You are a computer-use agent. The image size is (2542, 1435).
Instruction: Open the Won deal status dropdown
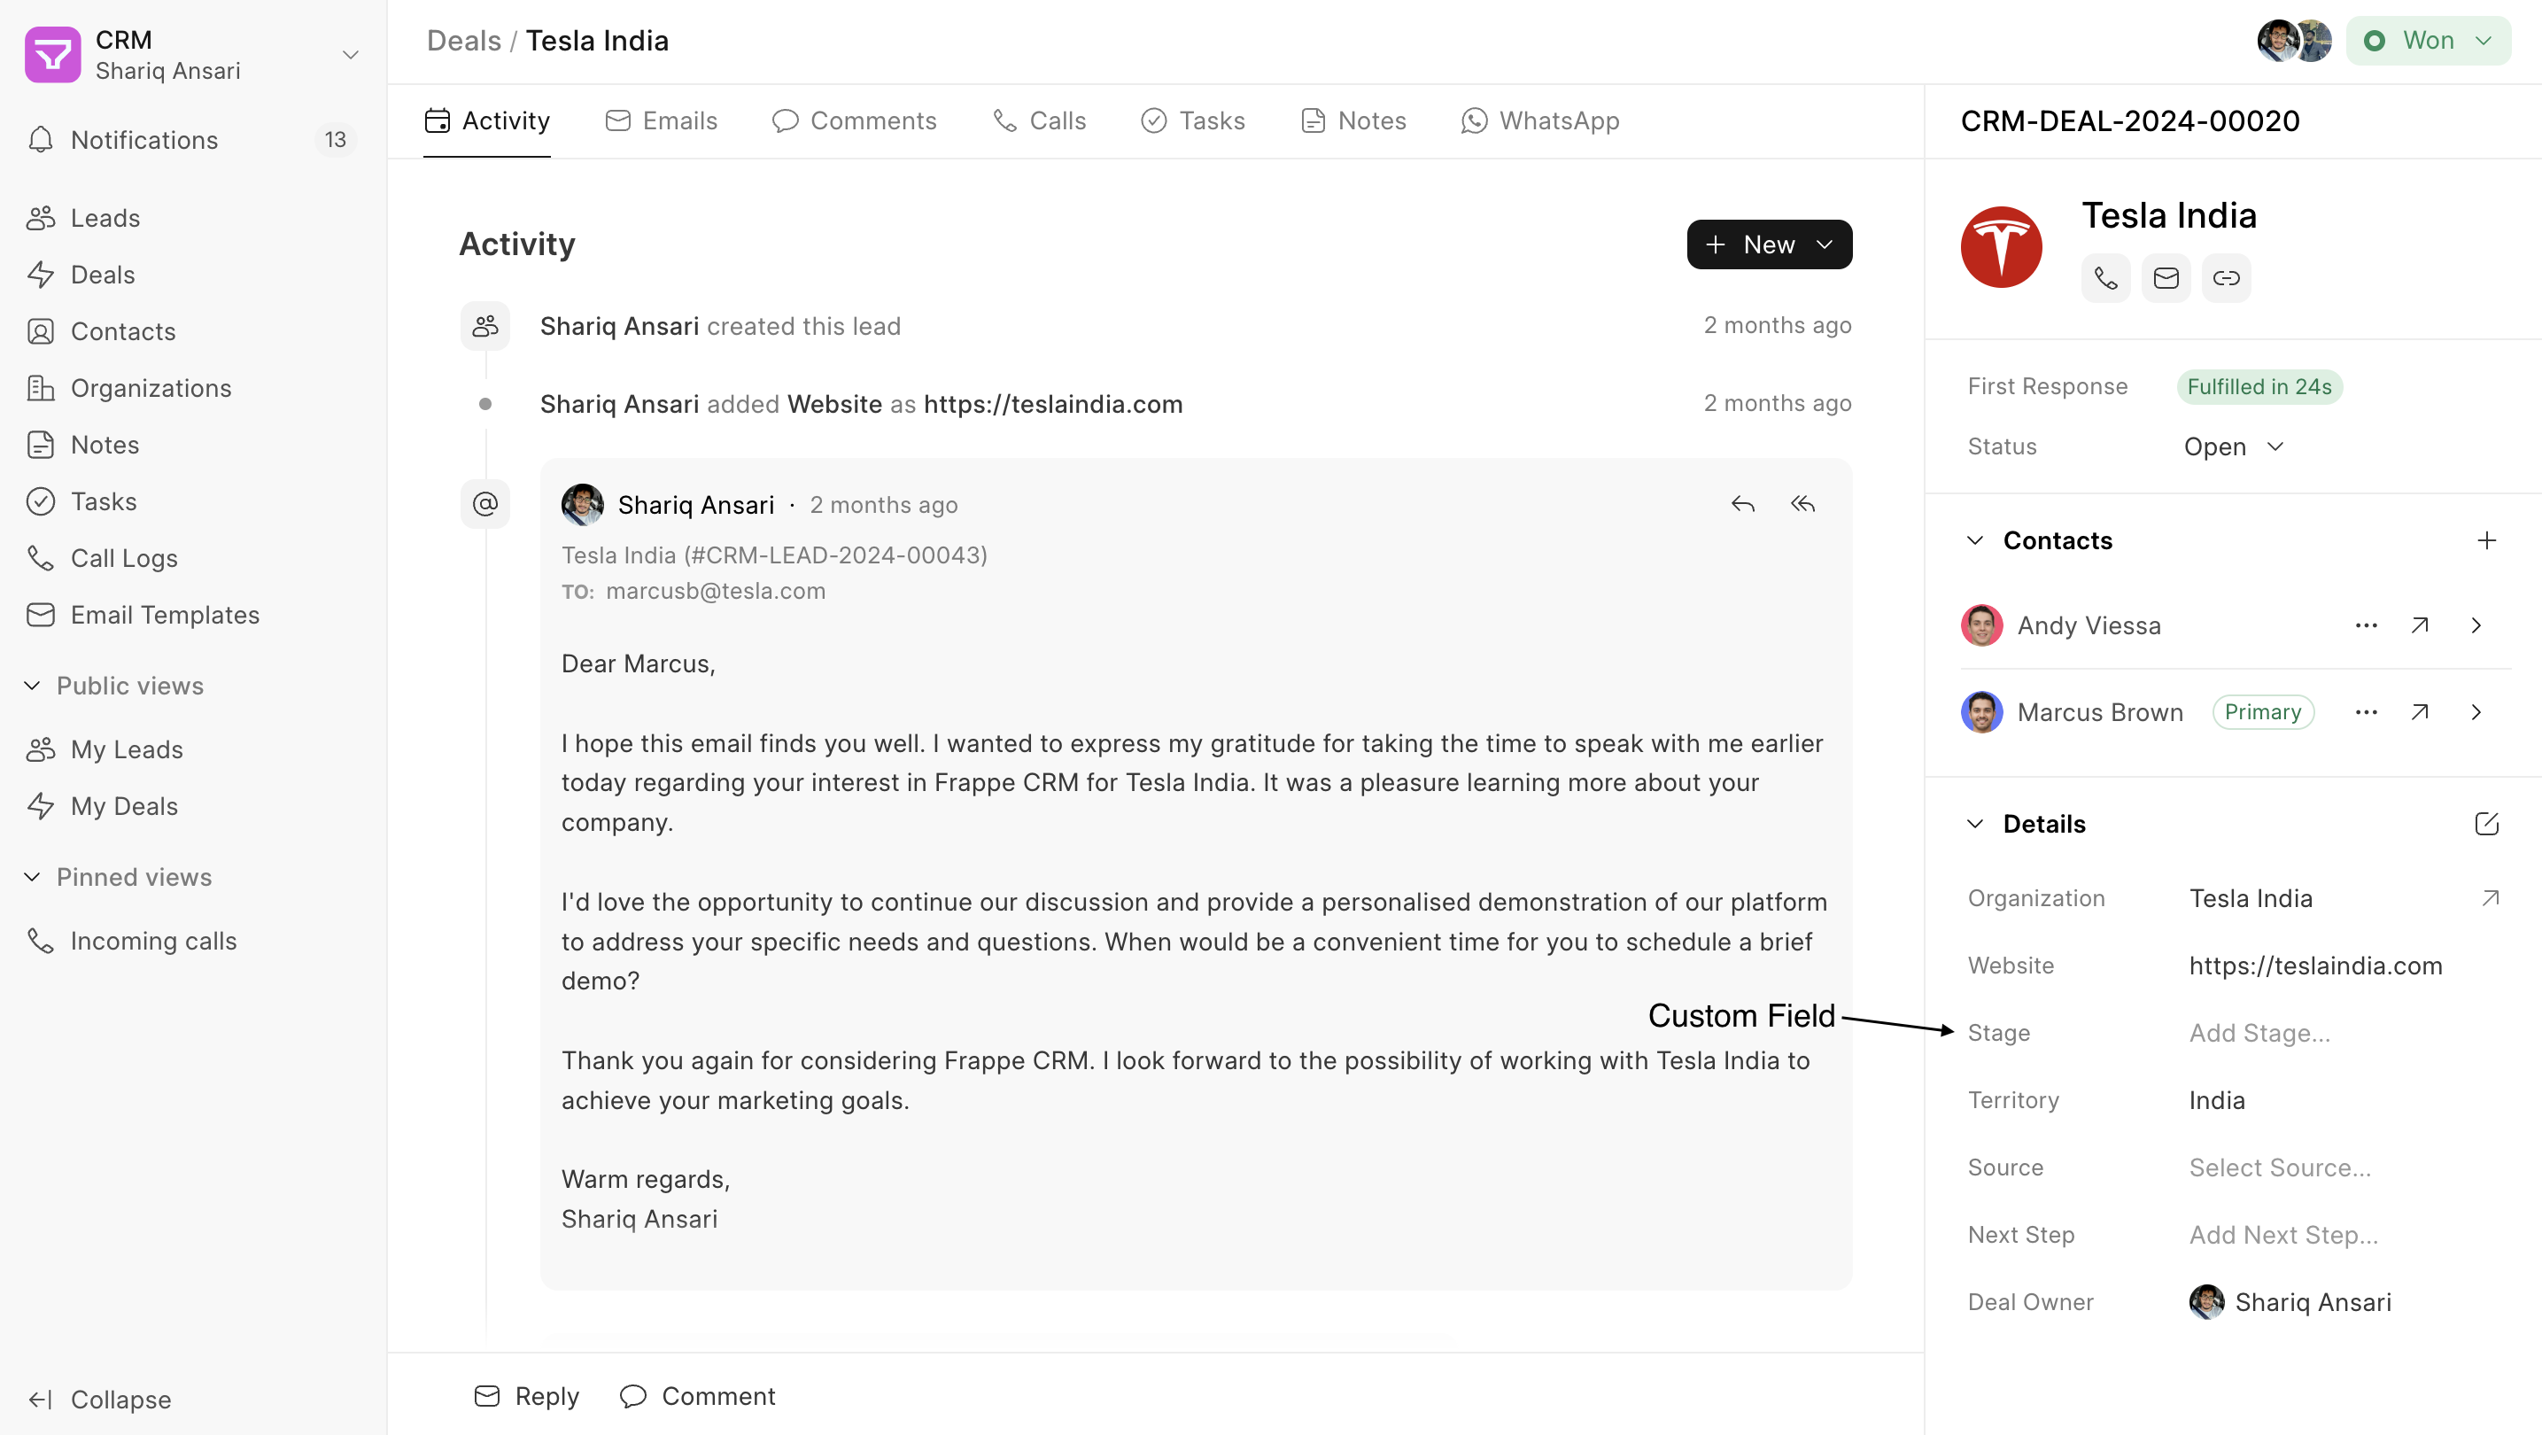[2427, 41]
